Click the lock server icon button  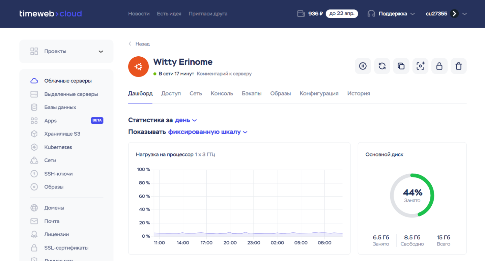[439, 66]
